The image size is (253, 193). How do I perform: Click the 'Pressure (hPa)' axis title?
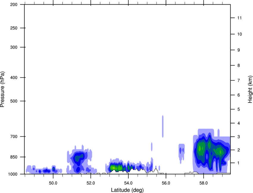point(2,89)
